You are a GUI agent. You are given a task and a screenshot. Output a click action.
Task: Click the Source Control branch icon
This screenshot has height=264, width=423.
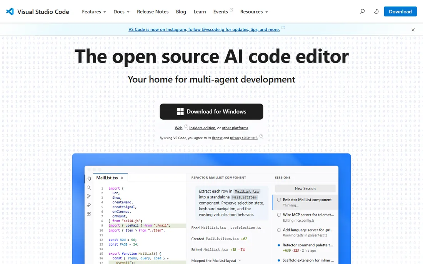(89, 196)
